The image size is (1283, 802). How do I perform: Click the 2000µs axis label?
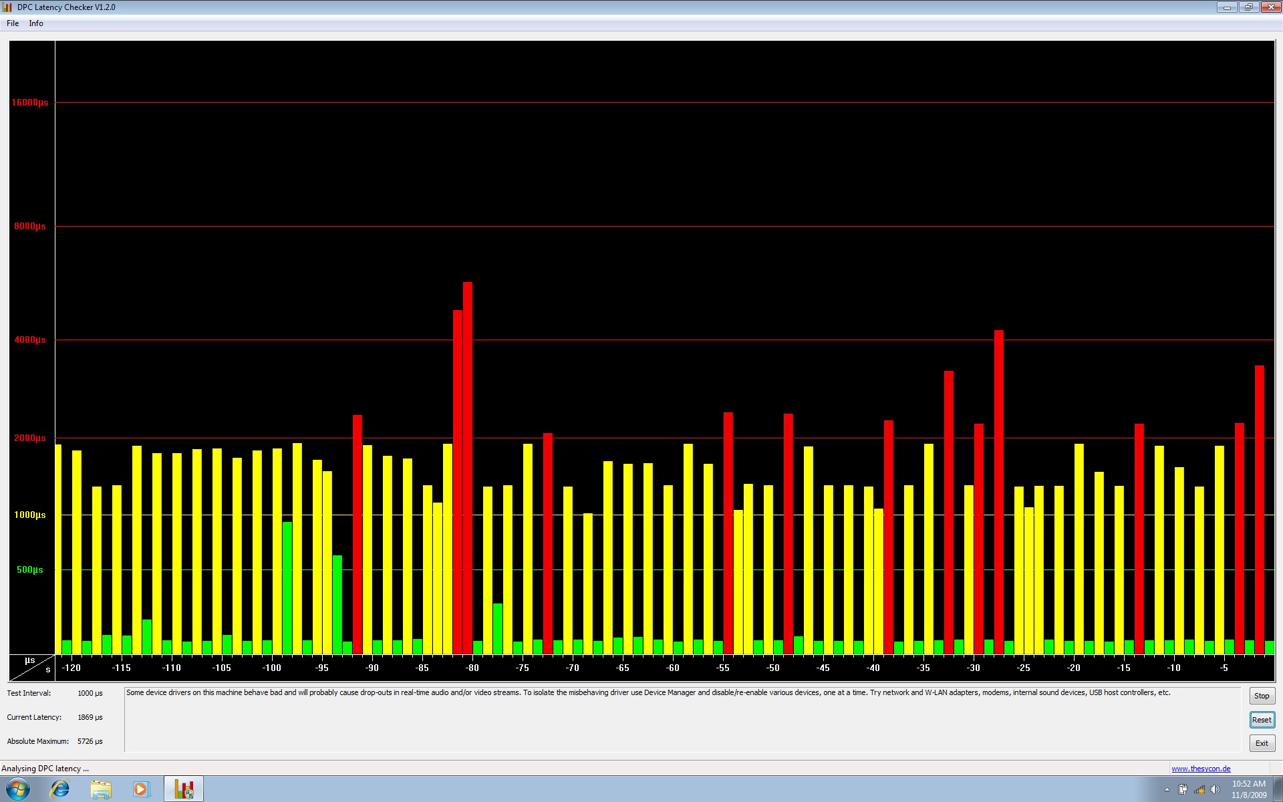(30, 438)
